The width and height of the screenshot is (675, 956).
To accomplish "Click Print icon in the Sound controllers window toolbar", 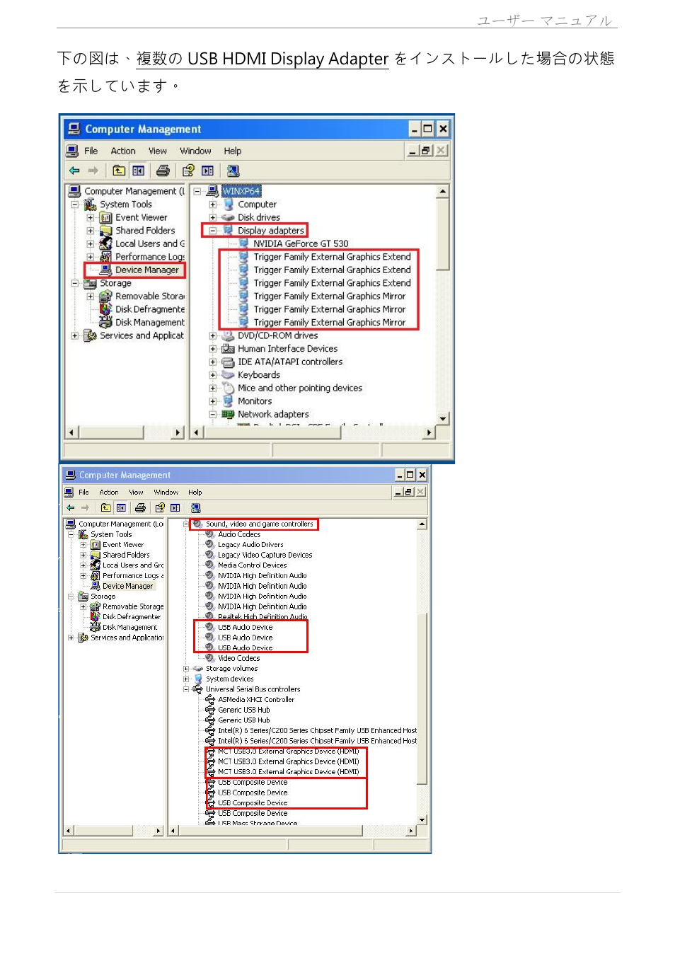I will 140,507.
